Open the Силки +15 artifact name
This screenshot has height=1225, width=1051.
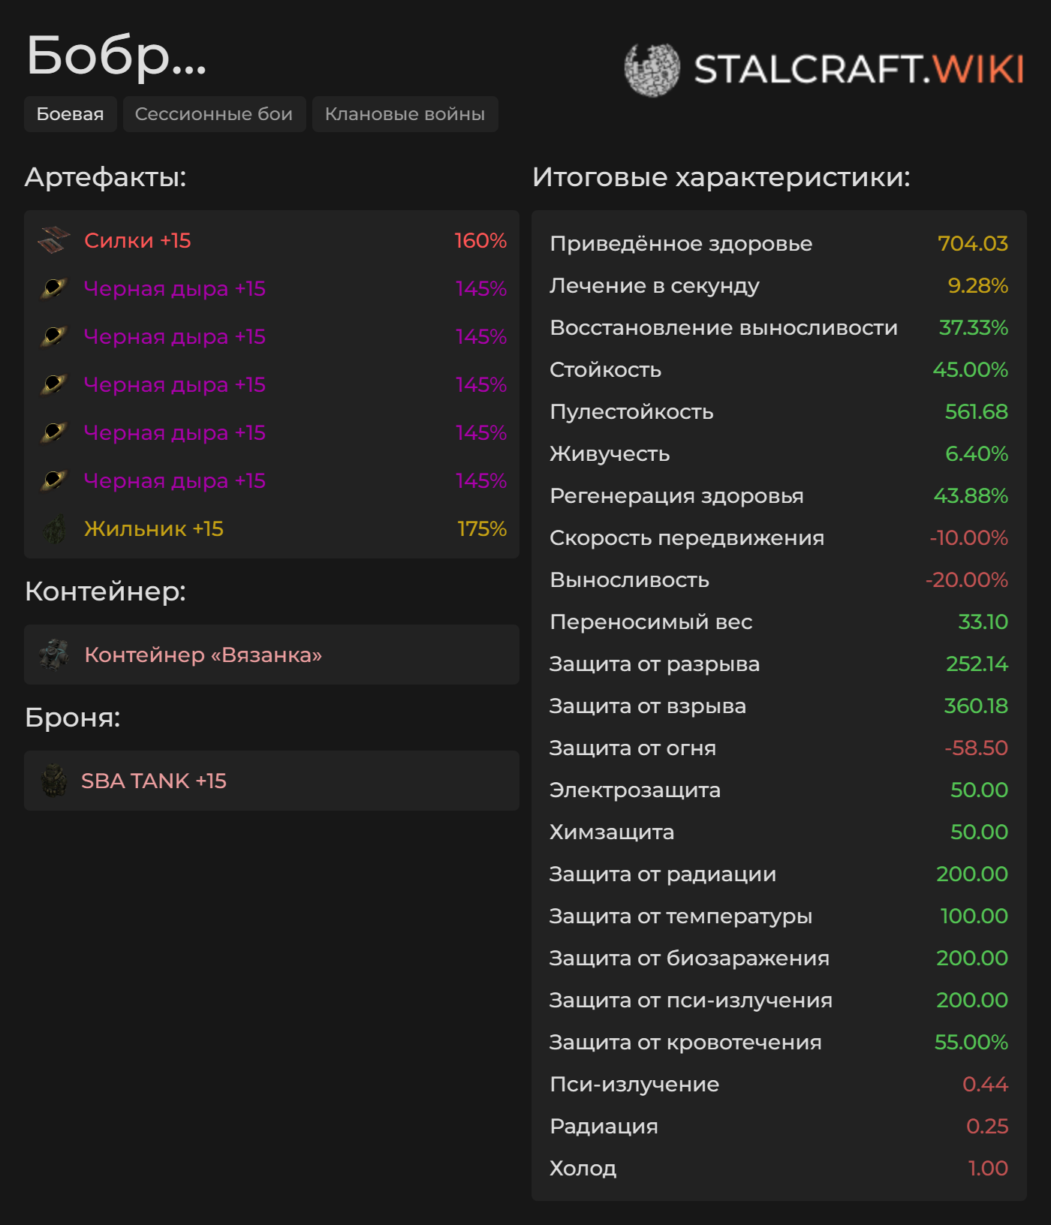point(137,241)
